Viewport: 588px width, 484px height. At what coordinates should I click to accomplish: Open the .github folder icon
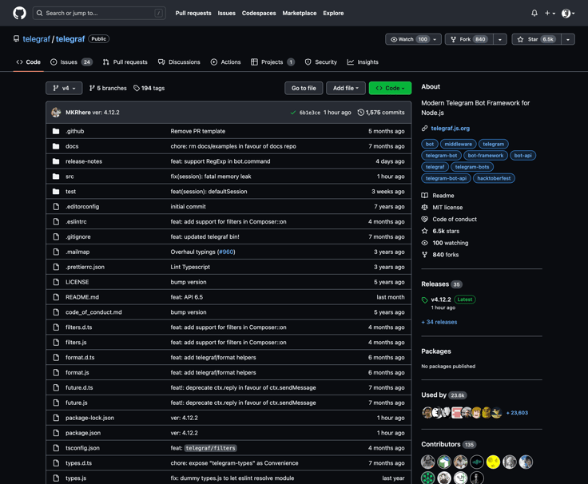tap(56, 131)
